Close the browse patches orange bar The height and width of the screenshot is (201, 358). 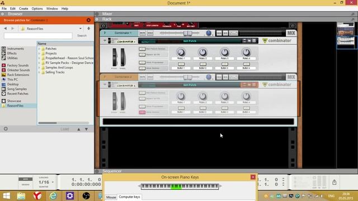pos(88,20)
